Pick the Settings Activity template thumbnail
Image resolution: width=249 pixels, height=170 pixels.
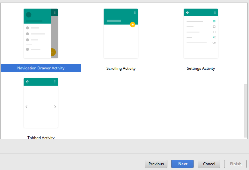pyautogui.click(x=201, y=33)
